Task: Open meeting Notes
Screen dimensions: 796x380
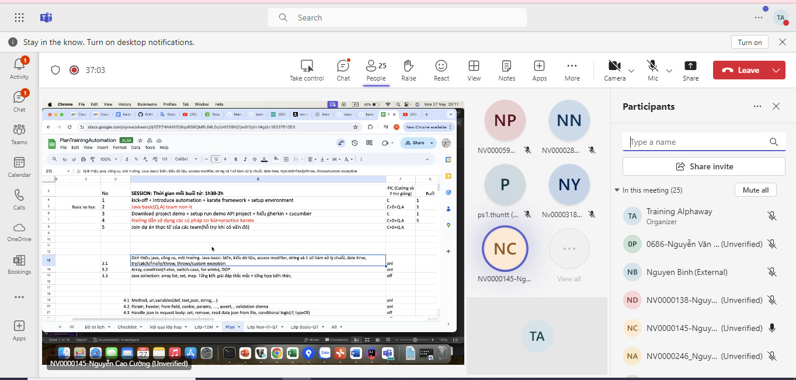Action: [x=506, y=70]
